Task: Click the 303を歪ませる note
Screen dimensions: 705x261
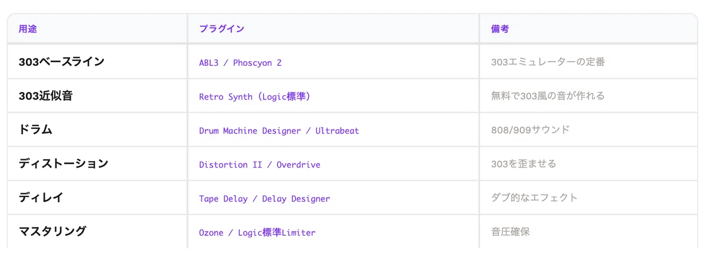Action: click(x=523, y=164)
